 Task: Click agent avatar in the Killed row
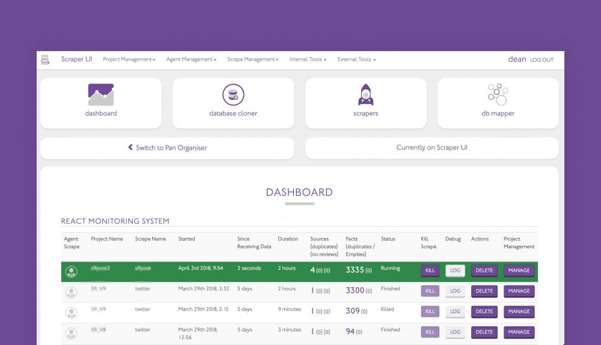click(72, 313)
